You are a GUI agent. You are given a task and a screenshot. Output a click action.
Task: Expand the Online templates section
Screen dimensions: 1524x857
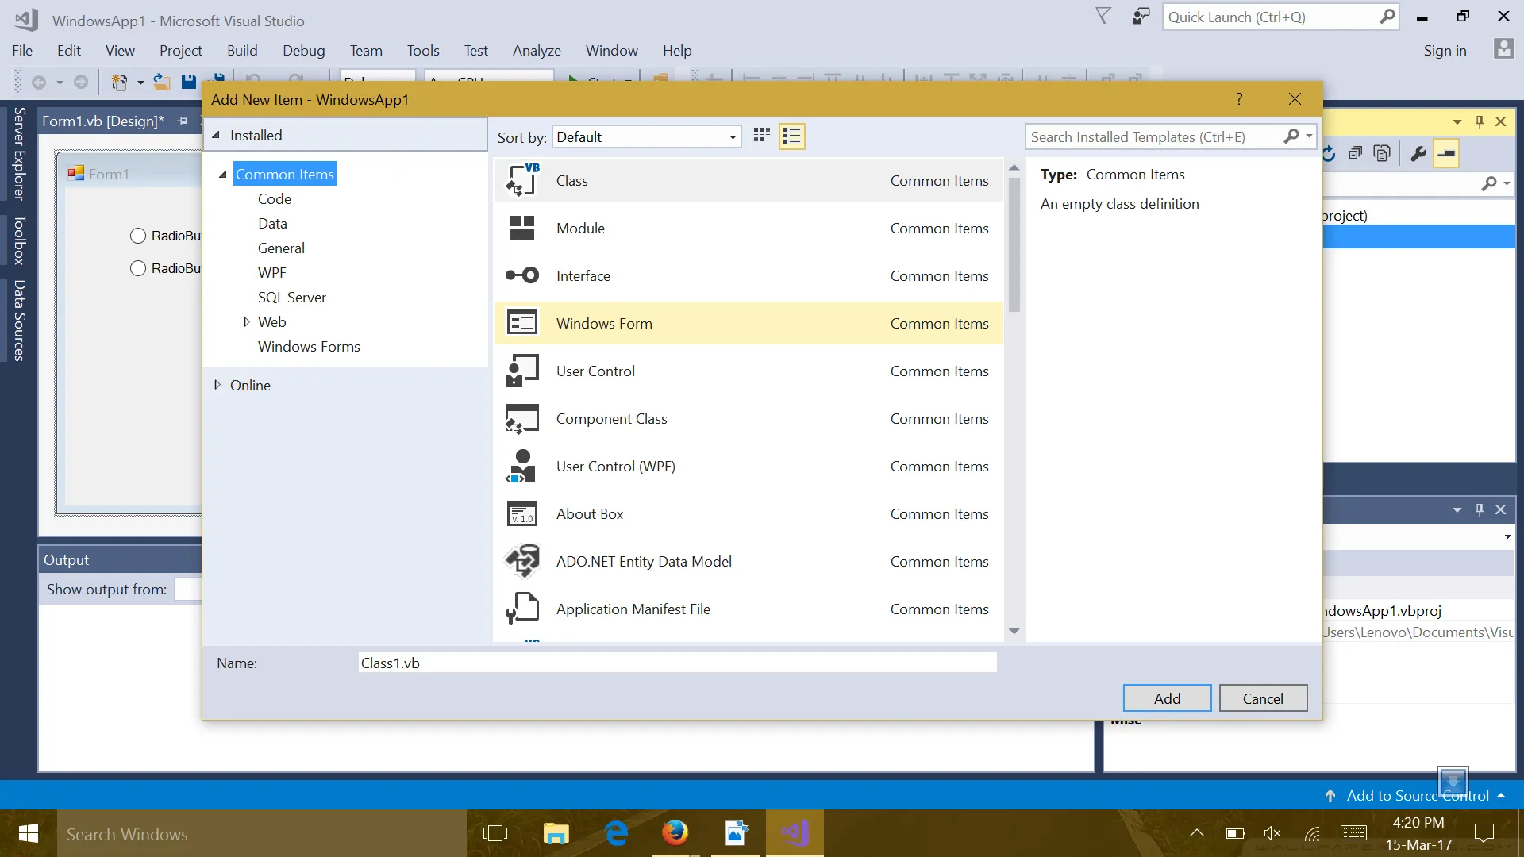(x=217, y=385)
